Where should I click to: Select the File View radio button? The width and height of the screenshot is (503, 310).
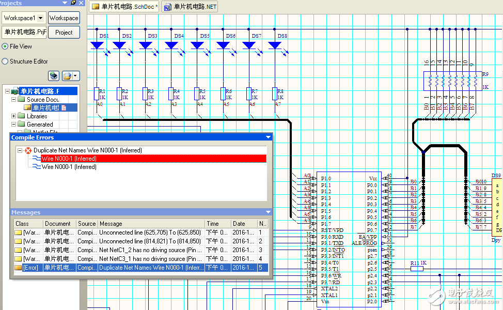pyautogui.click(x=5, y=47)
